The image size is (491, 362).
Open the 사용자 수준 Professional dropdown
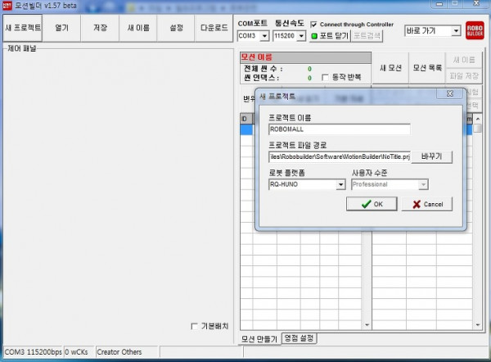pyautogui.click(x=423, y=184)
